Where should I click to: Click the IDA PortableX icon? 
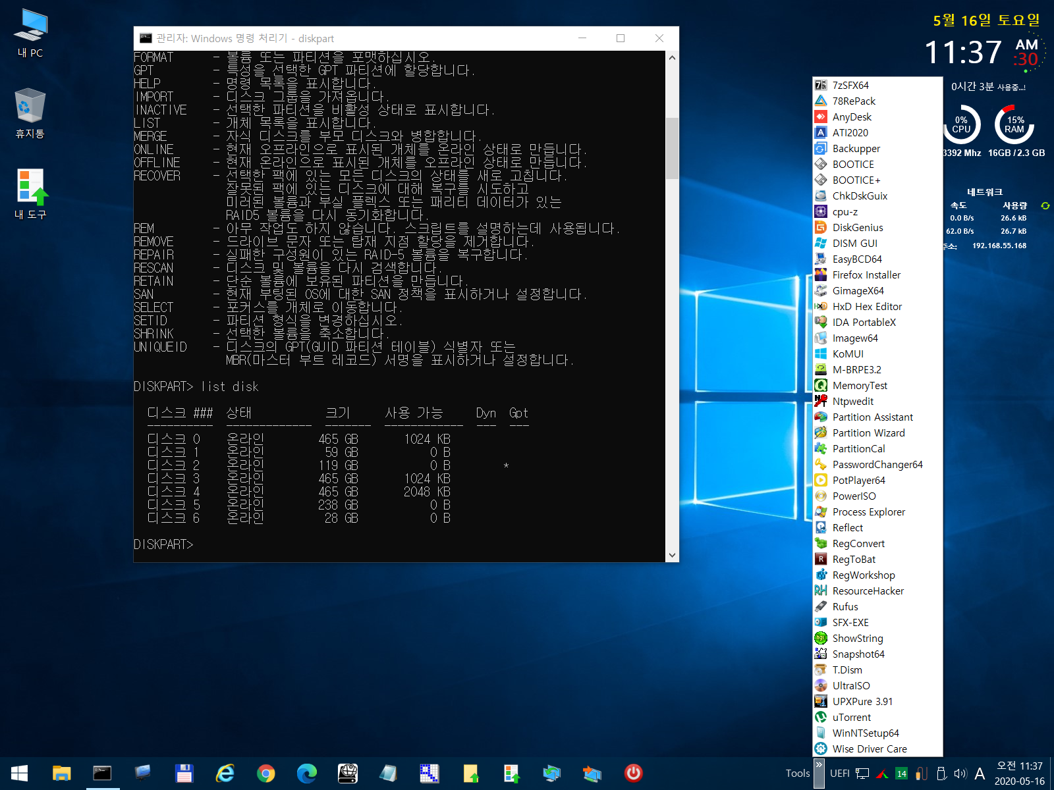coord(821,322)
